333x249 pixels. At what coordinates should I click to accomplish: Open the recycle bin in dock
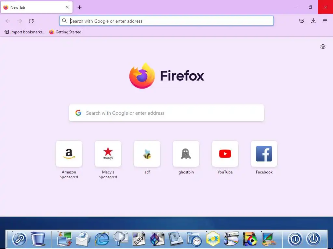pyautogui.click(x=38, y=239)
